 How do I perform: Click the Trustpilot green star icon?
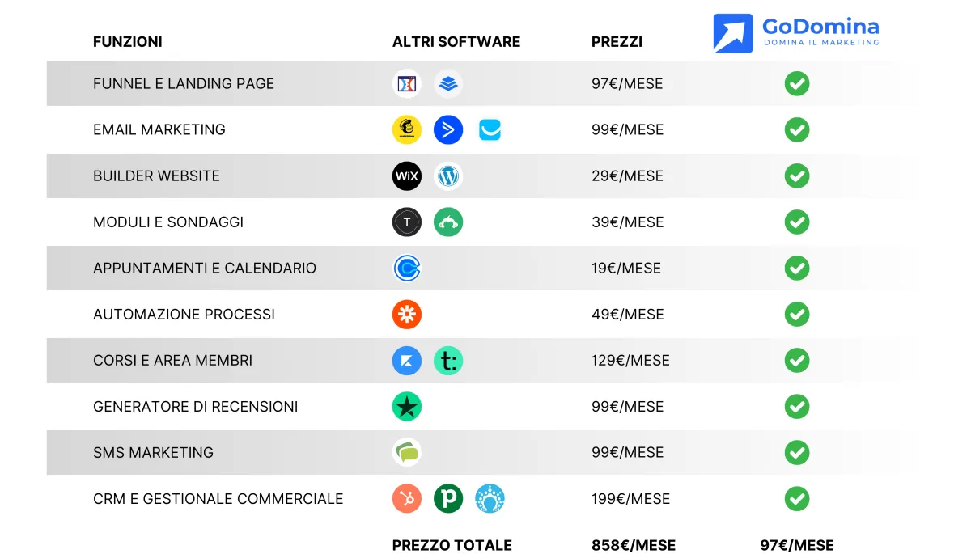[407, 406]
